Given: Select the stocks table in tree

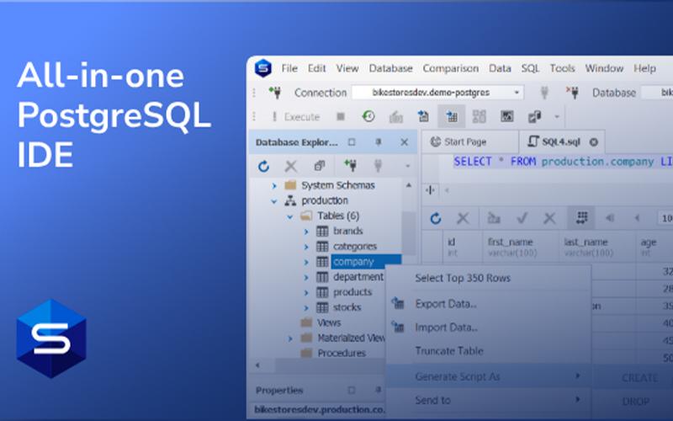Looking at the screenshot, I should click(347, 307).
